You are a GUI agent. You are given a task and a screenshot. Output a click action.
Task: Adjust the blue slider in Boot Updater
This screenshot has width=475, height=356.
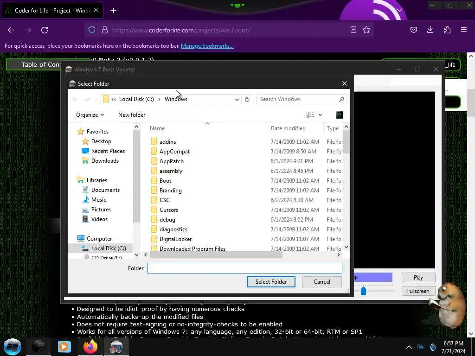click(x=363, y=291)
